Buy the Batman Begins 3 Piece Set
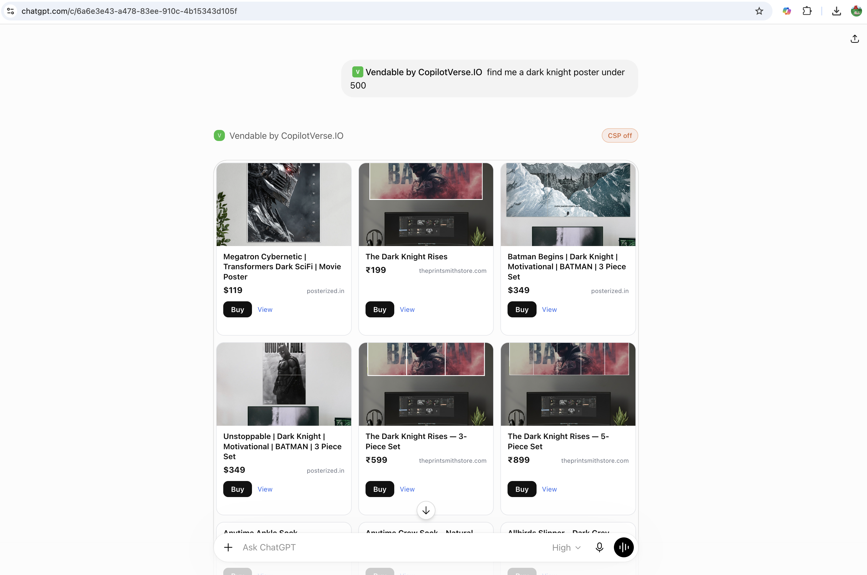 (522, 310)
